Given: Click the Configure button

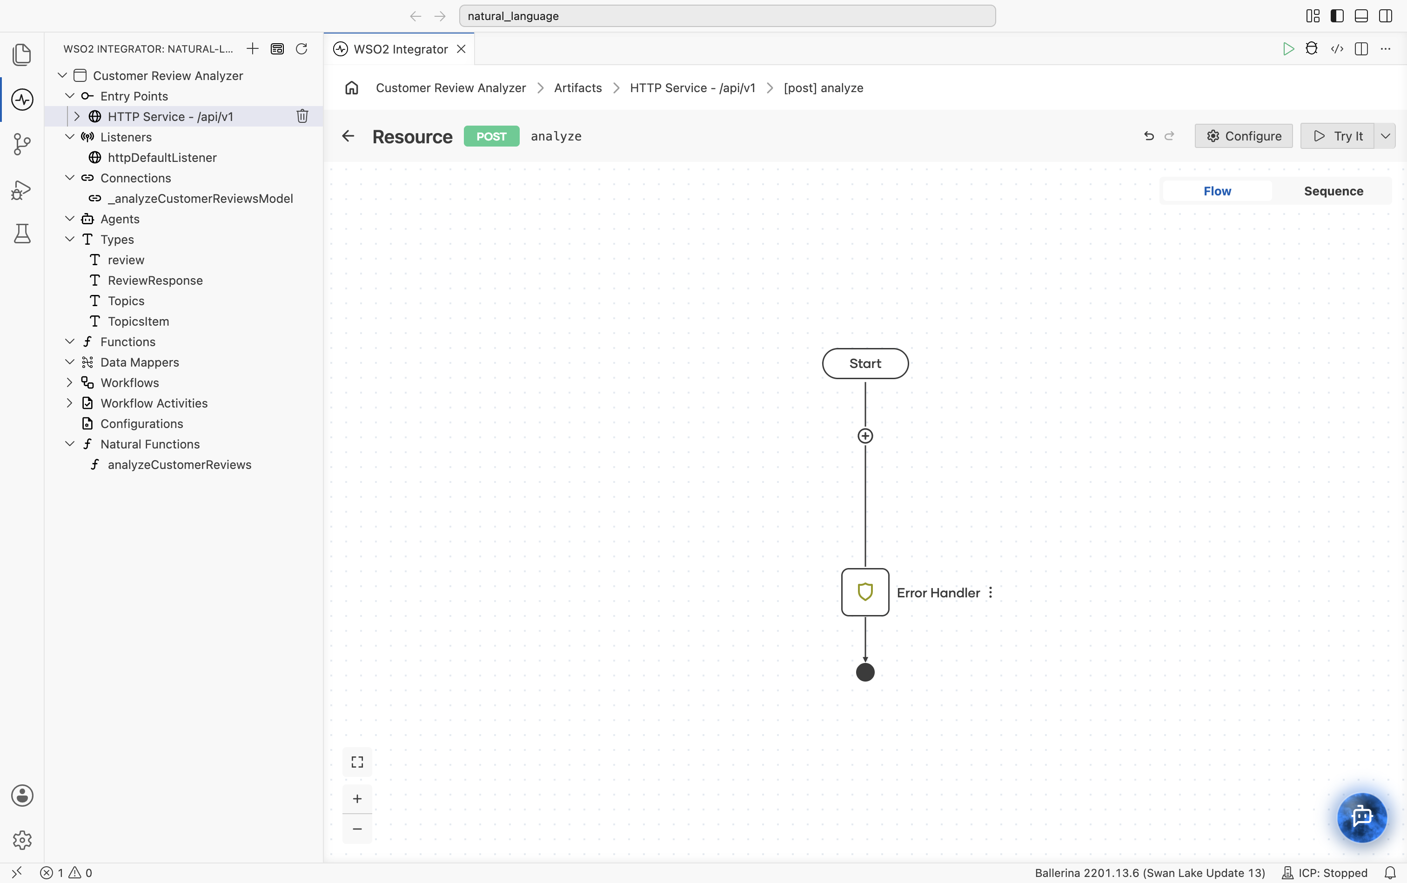Looking at the screenshot, I should click(1244, 136).
